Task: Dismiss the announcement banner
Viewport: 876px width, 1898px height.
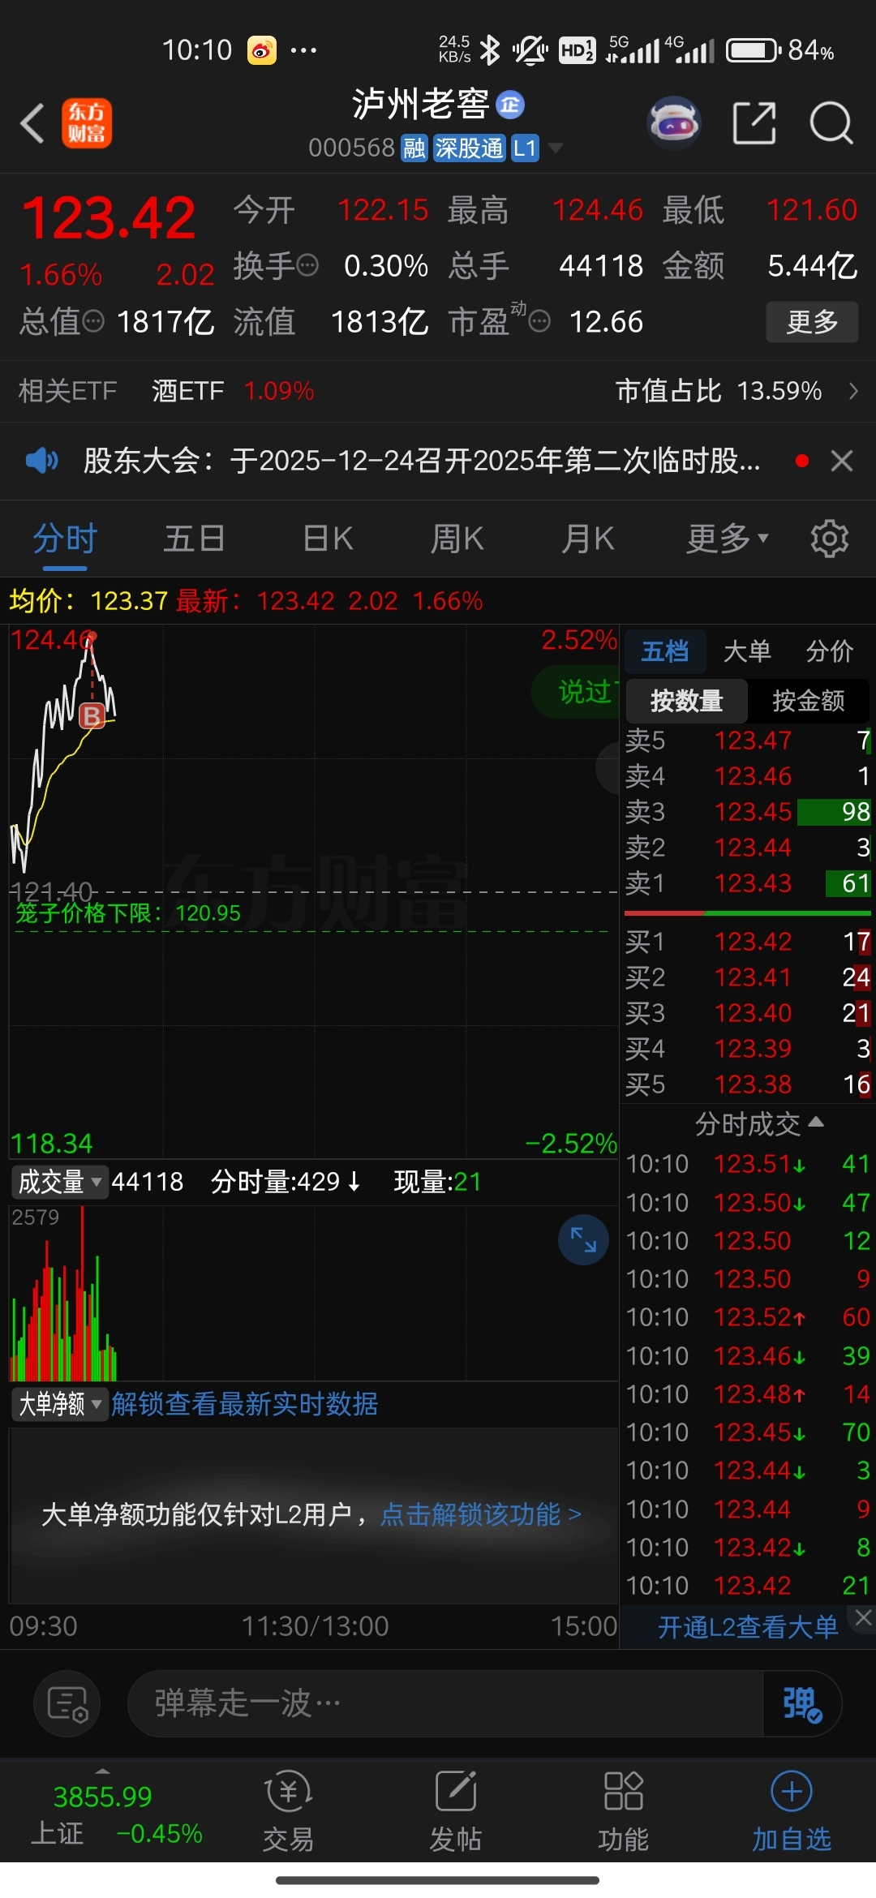Action: [842, 461]
